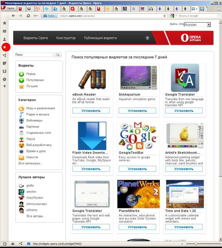The image size is (222, 248).
Task: Open the closed tabs trash icon
Action: pos(219,9)
